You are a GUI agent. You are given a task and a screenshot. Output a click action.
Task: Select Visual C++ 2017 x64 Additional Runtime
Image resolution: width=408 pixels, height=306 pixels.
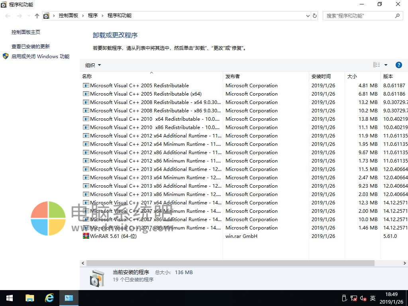pyautogui.click(x=243, y=202)
